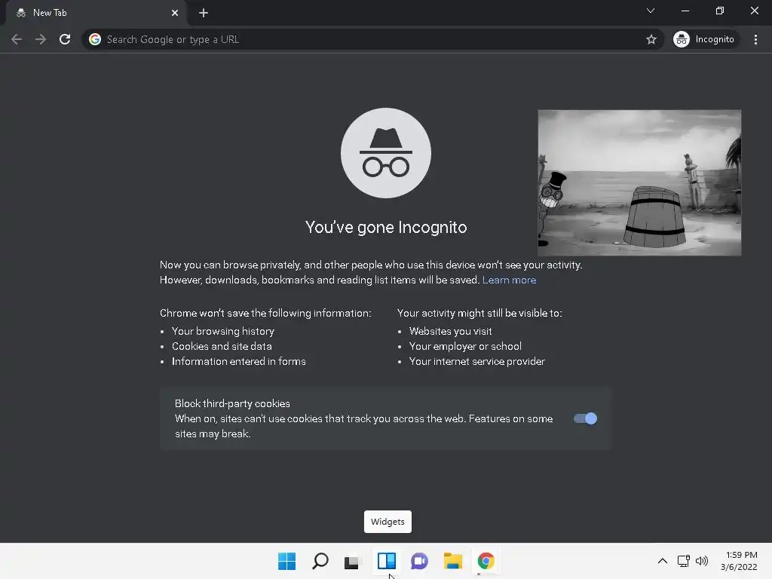Click "Your employer or school" list item

465,347
